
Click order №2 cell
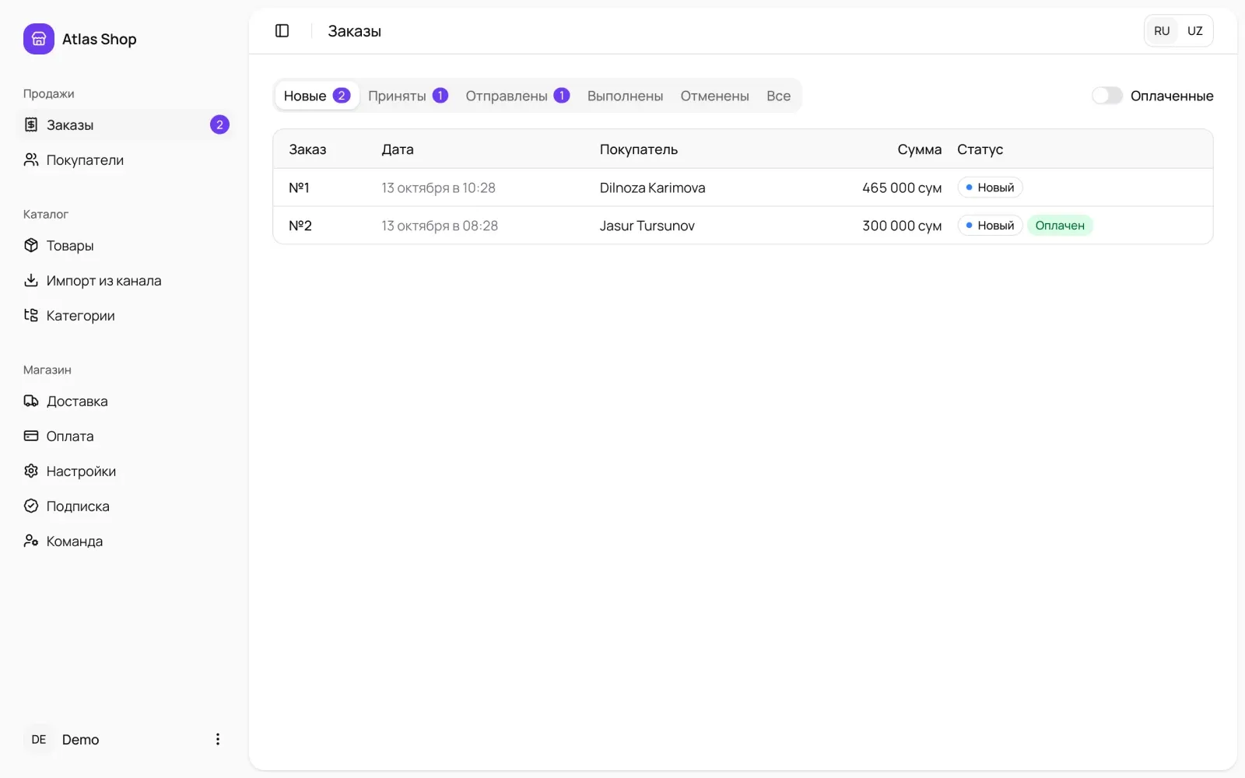[300, 226]
